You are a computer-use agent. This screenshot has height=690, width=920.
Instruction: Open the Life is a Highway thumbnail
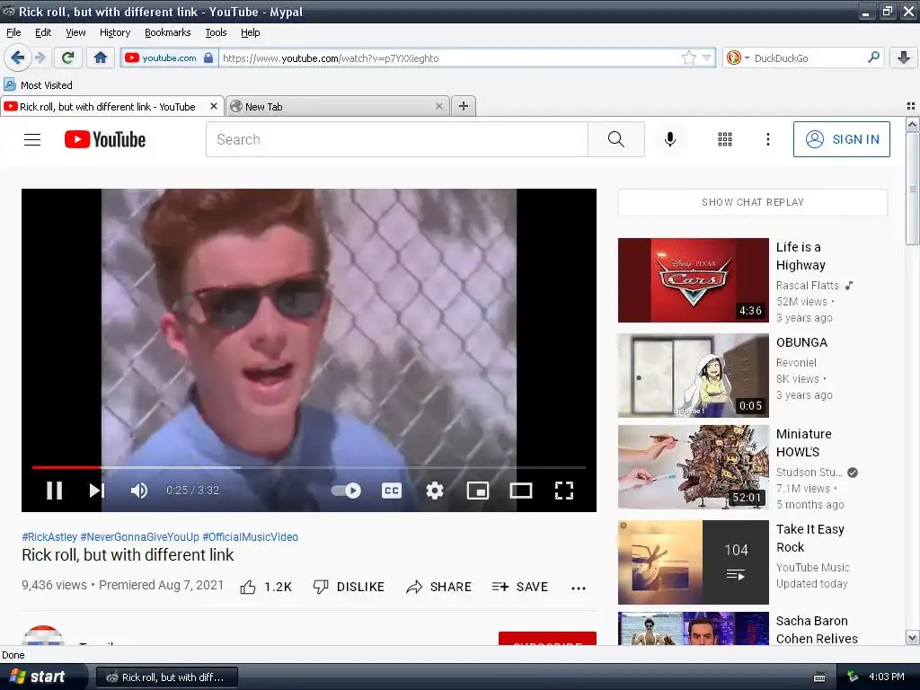click(693, 280)
